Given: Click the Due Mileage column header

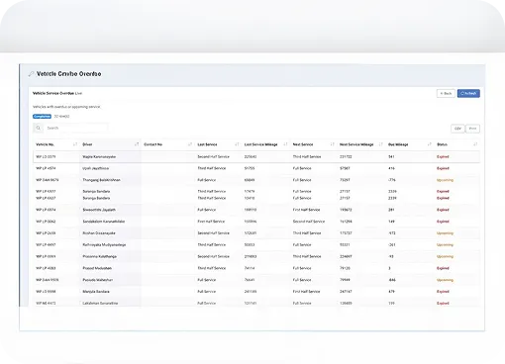Looking at the screenshot, I should coord(398,144).
